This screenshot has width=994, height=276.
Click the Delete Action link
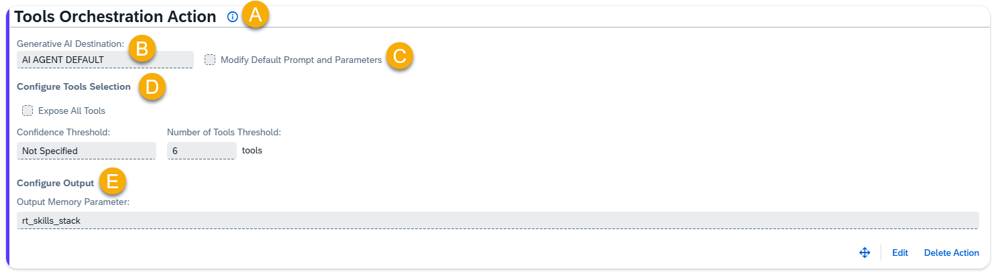coord(951,253)
